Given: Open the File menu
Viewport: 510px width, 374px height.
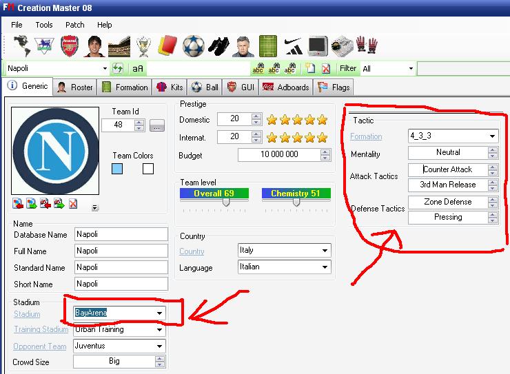Looking at the screenshot, I should tap(17, 25).
